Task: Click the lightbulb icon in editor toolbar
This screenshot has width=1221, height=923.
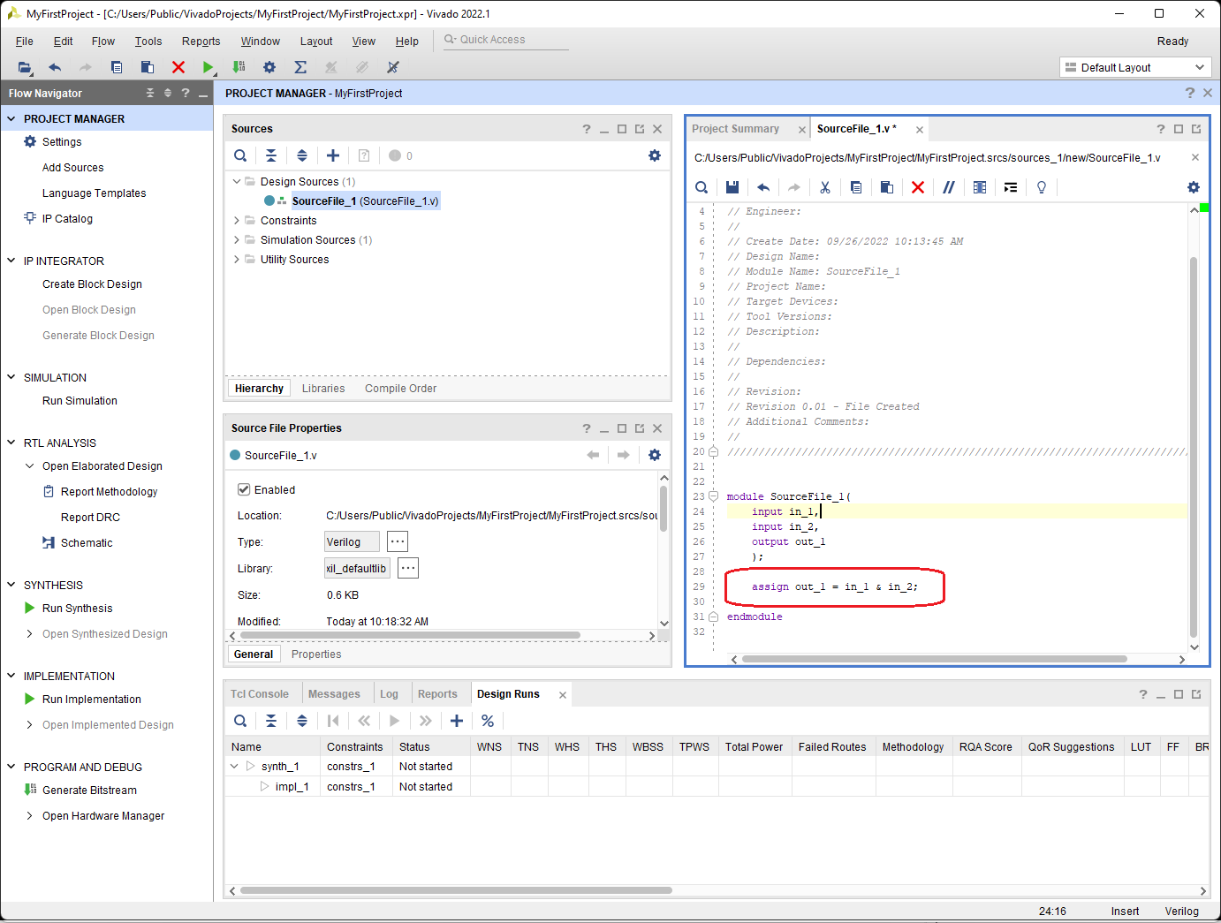Action: pos(1042,187)
